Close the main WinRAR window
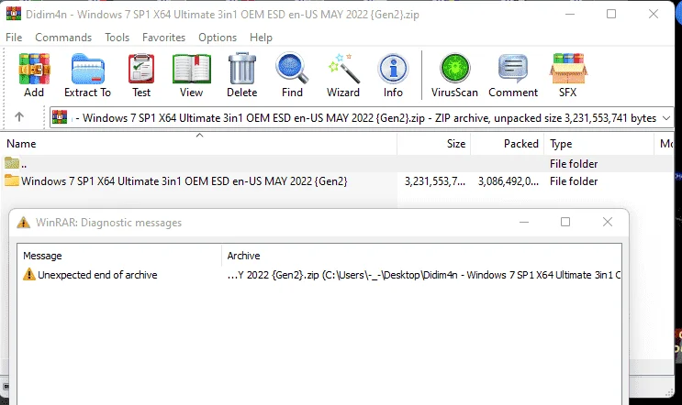 point(654,14)
